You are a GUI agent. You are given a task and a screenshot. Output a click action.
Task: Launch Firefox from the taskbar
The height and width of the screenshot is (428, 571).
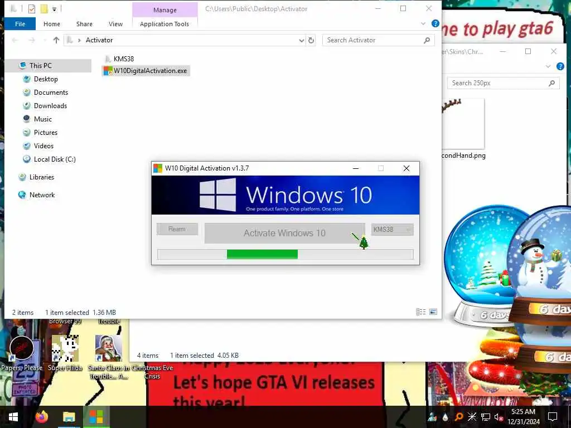41,417
